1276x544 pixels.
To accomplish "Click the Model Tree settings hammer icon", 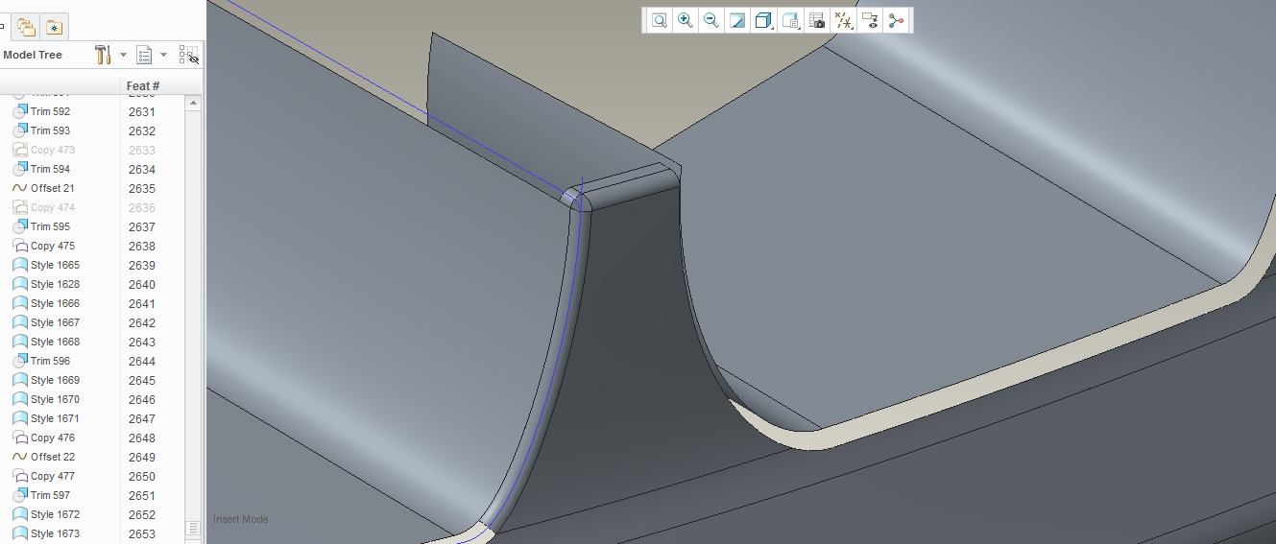I will [x=104, y=55].
